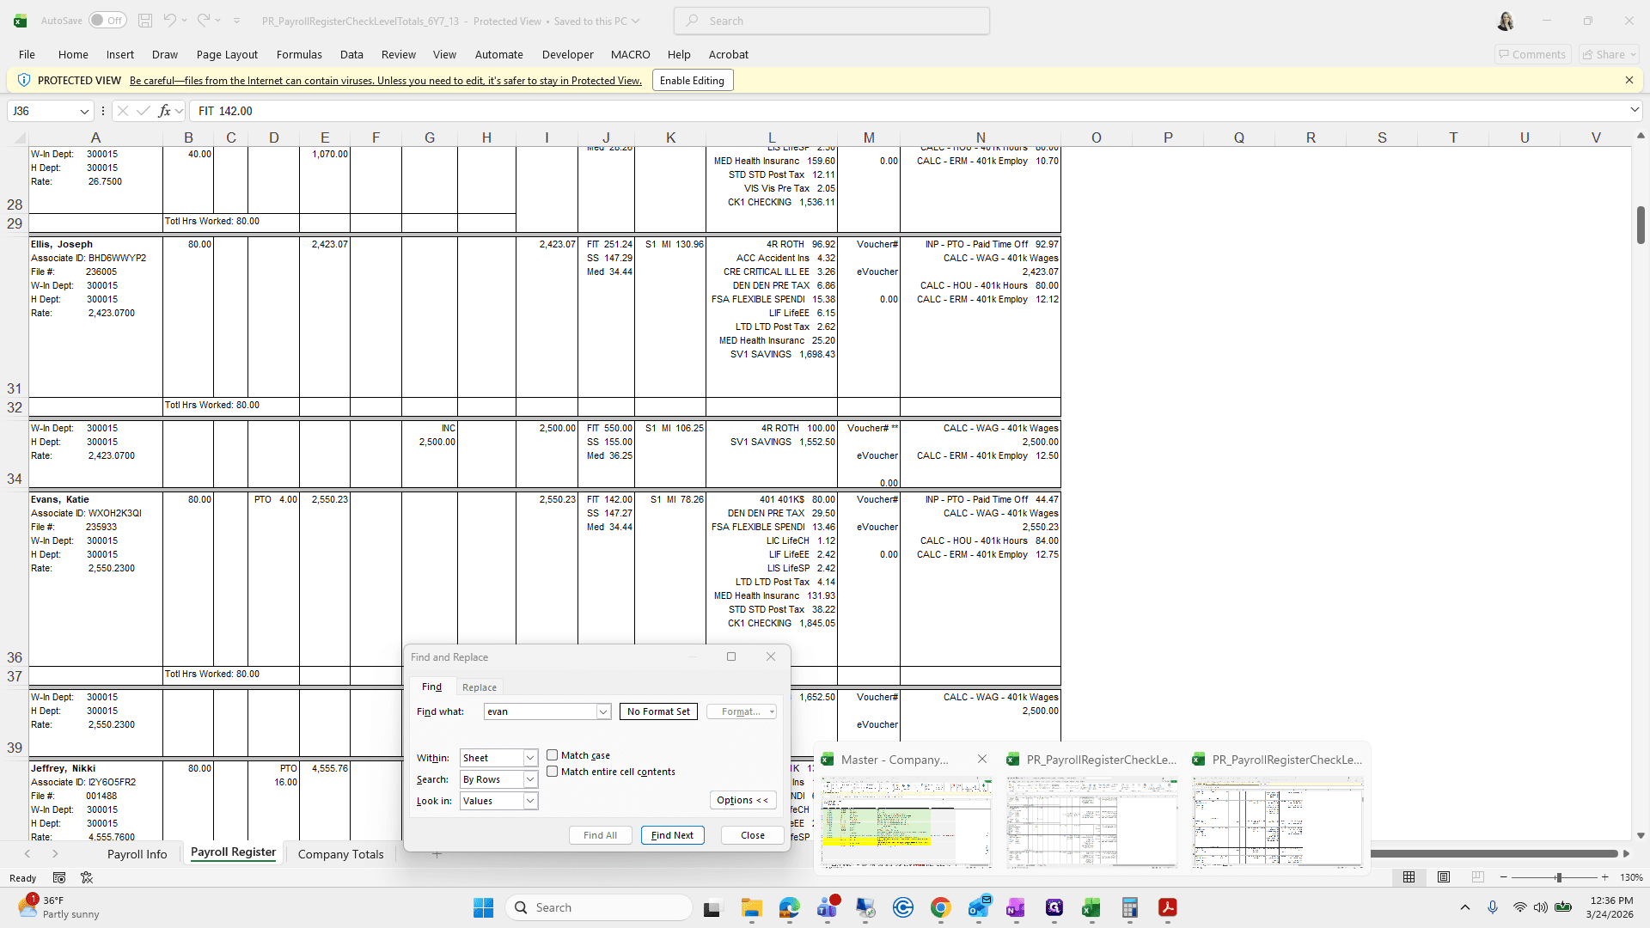Open the Search By Rows dropdown
Screen dimensions: 1650x928
pyautogui.click(x=530, y=779)
